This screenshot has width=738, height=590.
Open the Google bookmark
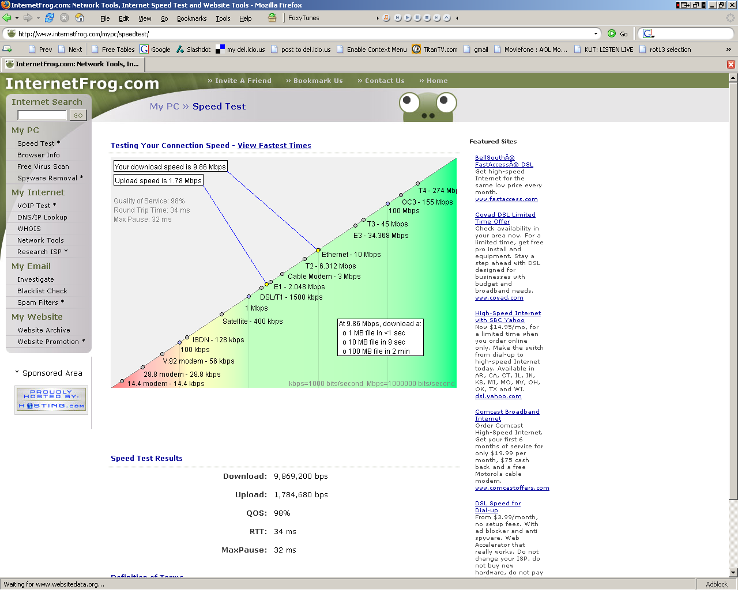(155, 50)
